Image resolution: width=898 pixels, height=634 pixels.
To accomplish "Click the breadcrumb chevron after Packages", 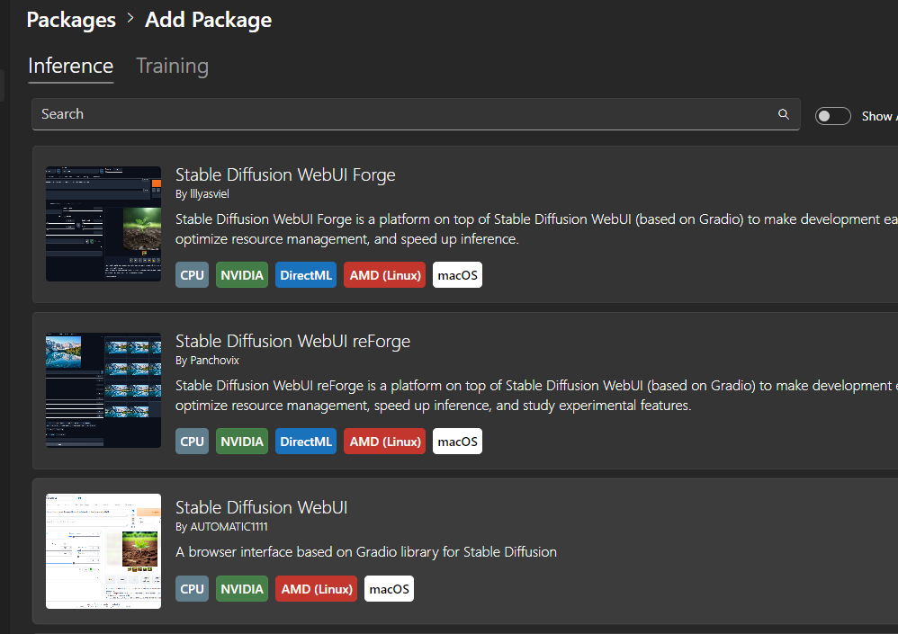I will point(130,19).
